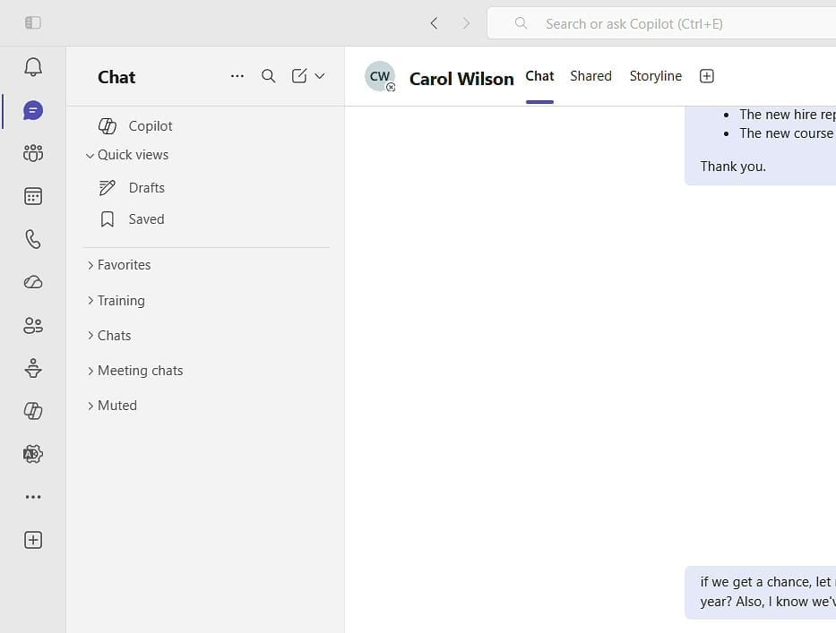Open the OneDrive cloud icon
Image resolution: width=836 pixels, height=633 pixels.
(33, 282)
